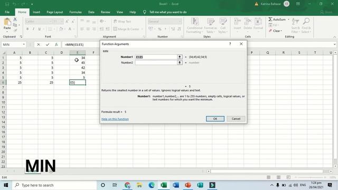Click the Insert cells icon
Viewport: 338px width, 190px height.
point(237,22)
